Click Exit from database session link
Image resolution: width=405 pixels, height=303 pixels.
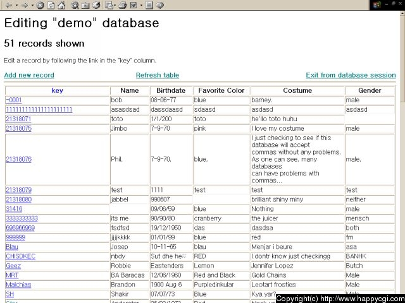tap(351, 75)
